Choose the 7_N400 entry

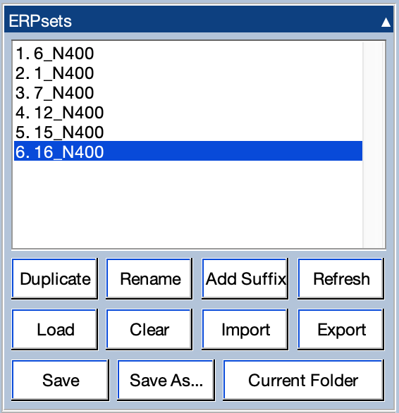point(188,93)
